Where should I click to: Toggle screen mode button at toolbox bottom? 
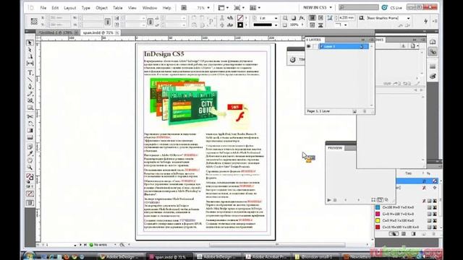click(30, 203)
